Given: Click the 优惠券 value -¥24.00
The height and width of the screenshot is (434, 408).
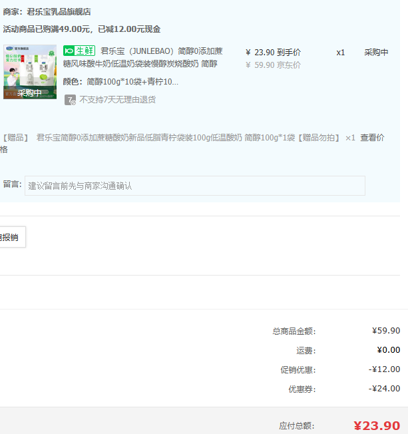Looking at the screenshot, I should (384, 389).
